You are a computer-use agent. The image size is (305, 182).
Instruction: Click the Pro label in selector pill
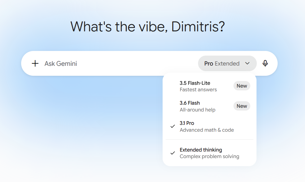click(x=209, y=64)
